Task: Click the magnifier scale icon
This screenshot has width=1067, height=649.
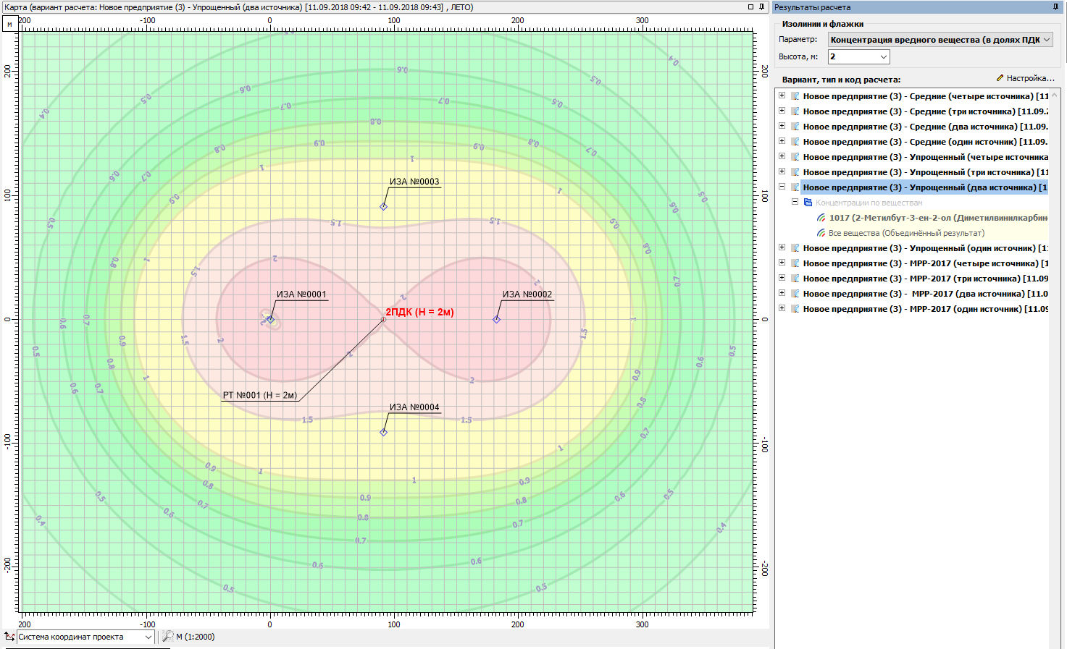Action: tap(167, 637)
